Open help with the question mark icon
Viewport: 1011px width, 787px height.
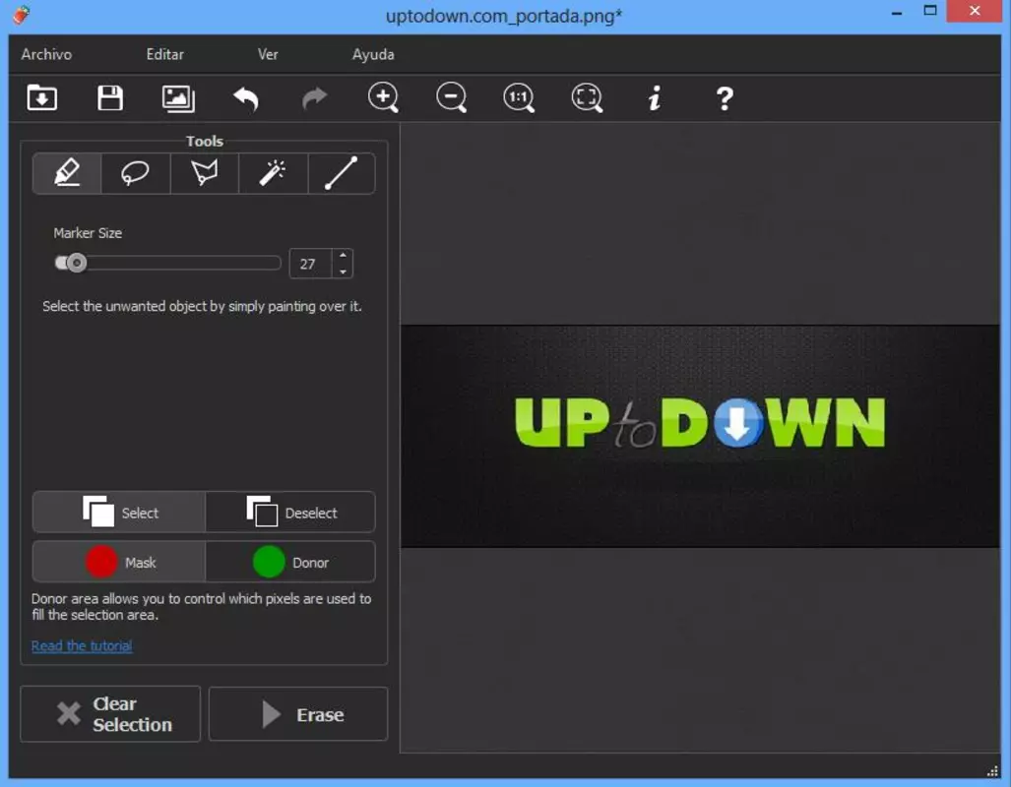pyautogui.click(x=725, y=98)
